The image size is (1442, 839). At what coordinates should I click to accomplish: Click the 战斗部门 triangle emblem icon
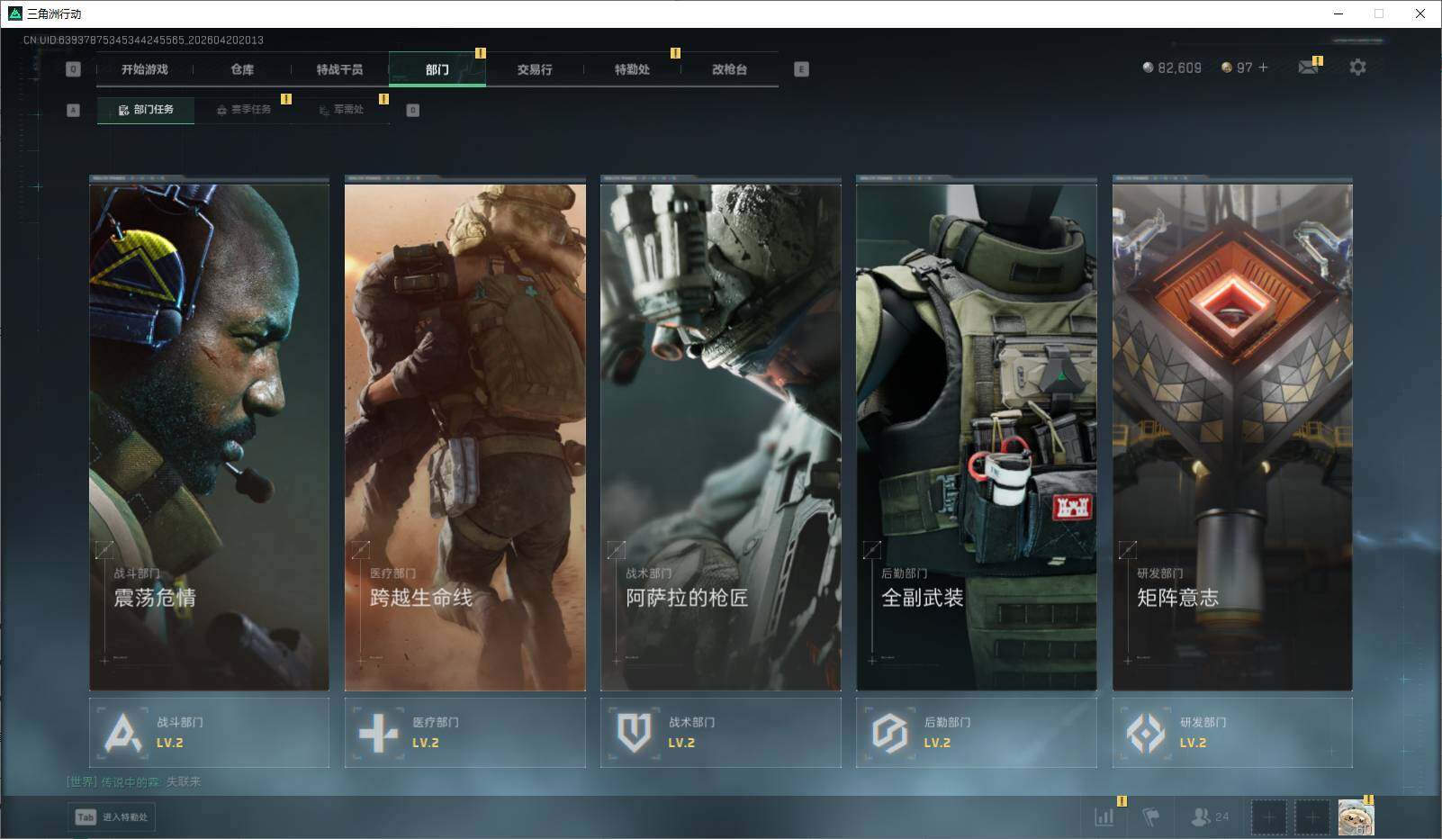point(122,733)
